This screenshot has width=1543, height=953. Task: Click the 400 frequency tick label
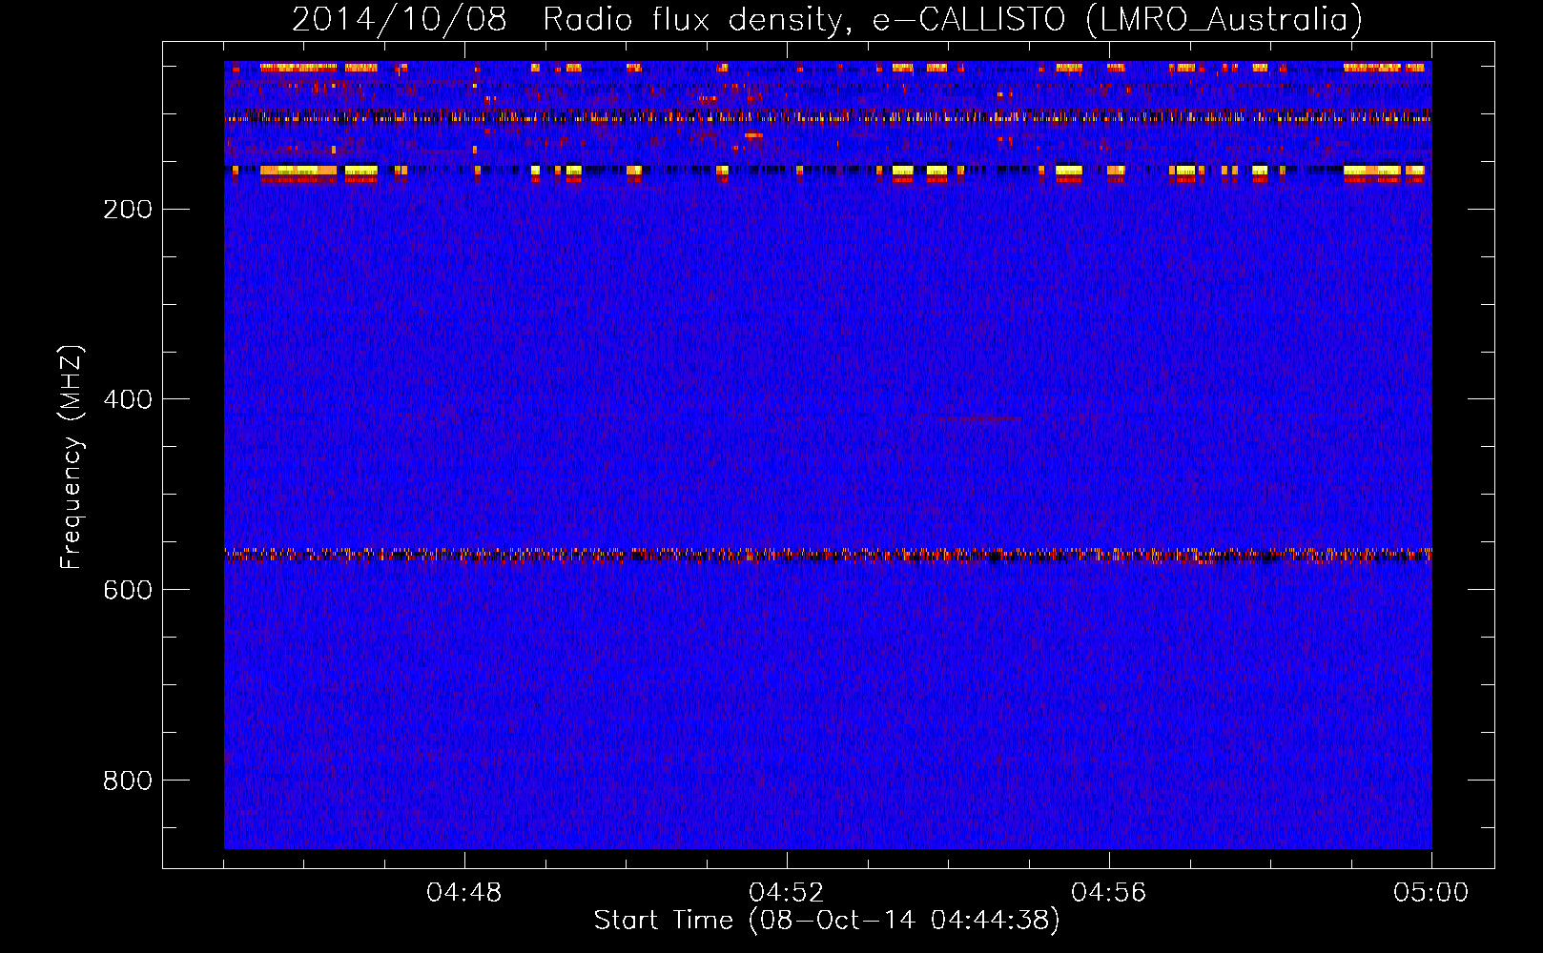click(128, 399)
